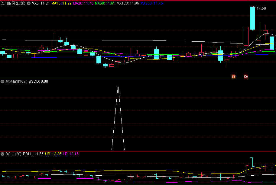This screenshot has width=276, height=185.
Task: Open the 黑马精准抄底 indicator dropdown arrow
Action: pos(2,81)
